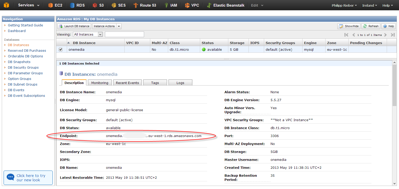
Task: Click the scrollbar up arrow in details pane
Action: 394,62
